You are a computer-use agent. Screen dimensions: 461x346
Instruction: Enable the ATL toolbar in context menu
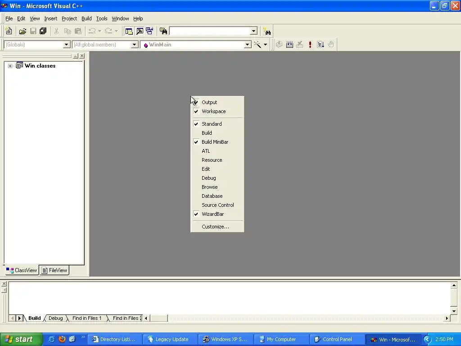(x=217, y=151)
